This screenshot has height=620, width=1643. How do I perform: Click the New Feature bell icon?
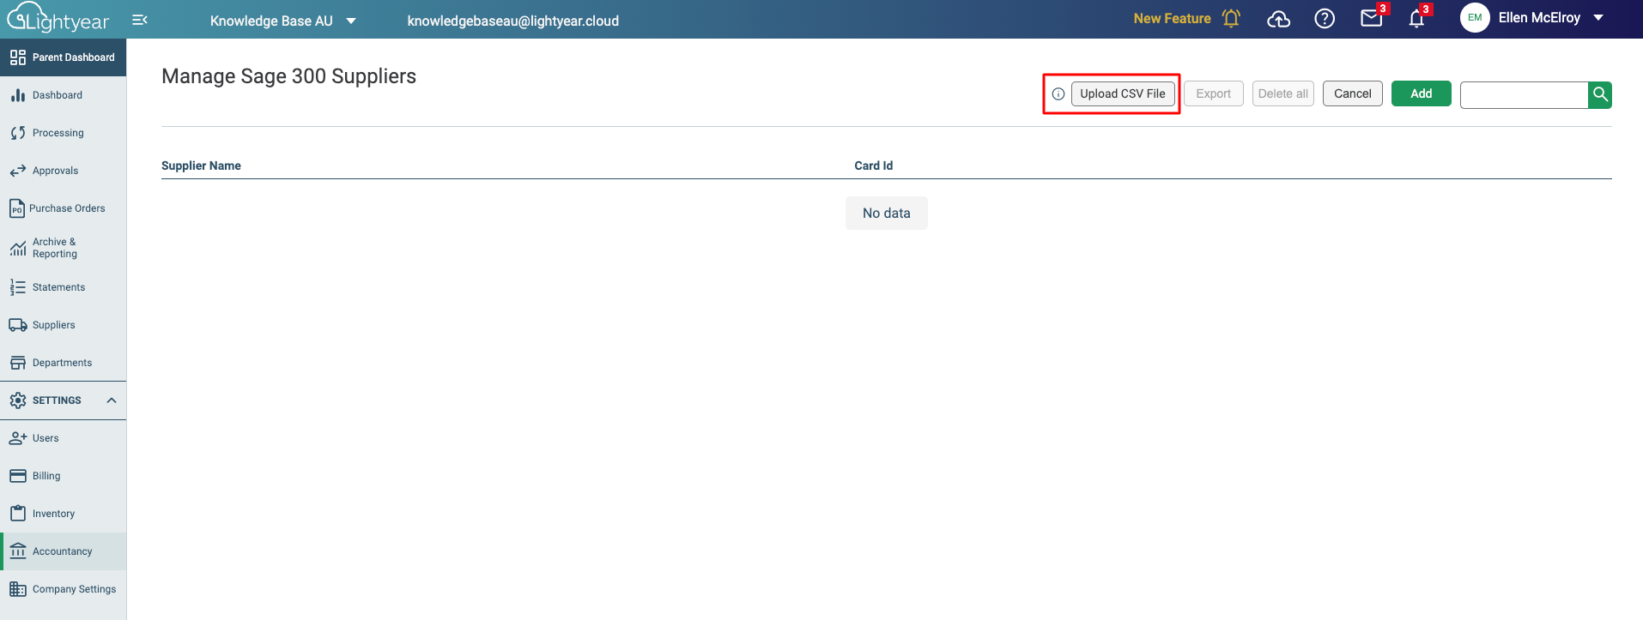[1231, 18]
